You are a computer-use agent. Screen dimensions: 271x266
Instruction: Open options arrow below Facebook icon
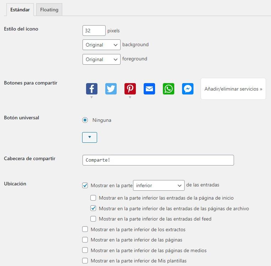tap(92, 97)
